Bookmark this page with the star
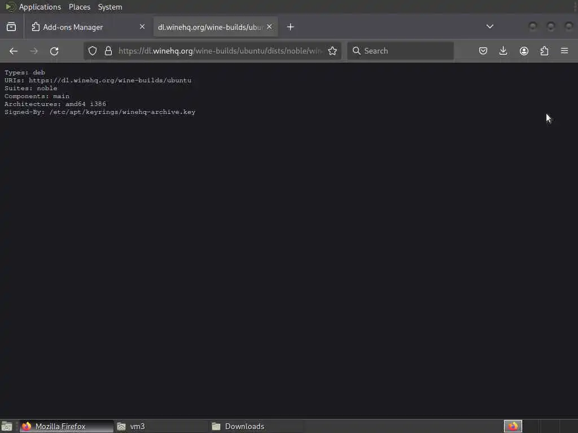Screen dimensions: 578x433 (x=332, y=51)
